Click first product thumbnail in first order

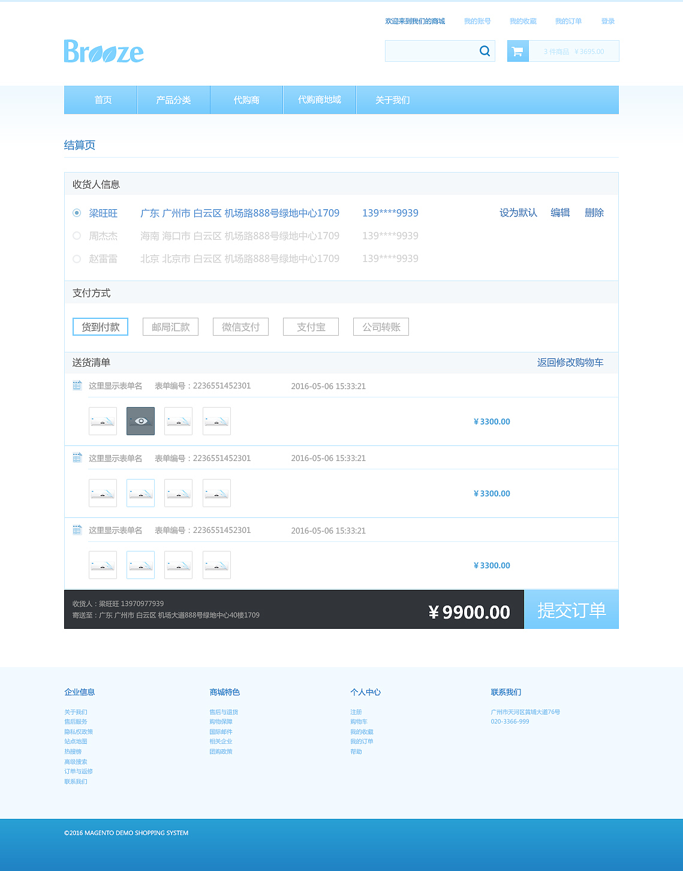pos(103,421)
